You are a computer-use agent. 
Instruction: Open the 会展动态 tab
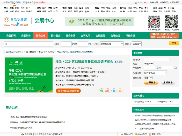click(x=26, y=36)
